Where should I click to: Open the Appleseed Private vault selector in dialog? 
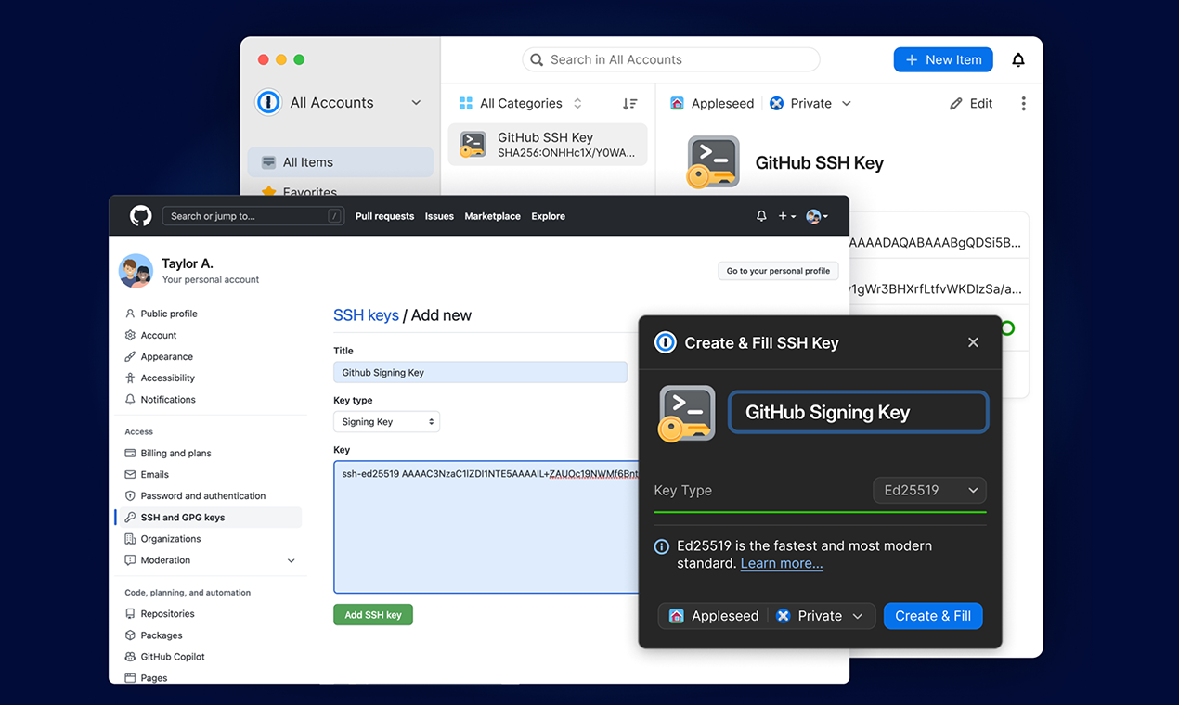(767, 616)
